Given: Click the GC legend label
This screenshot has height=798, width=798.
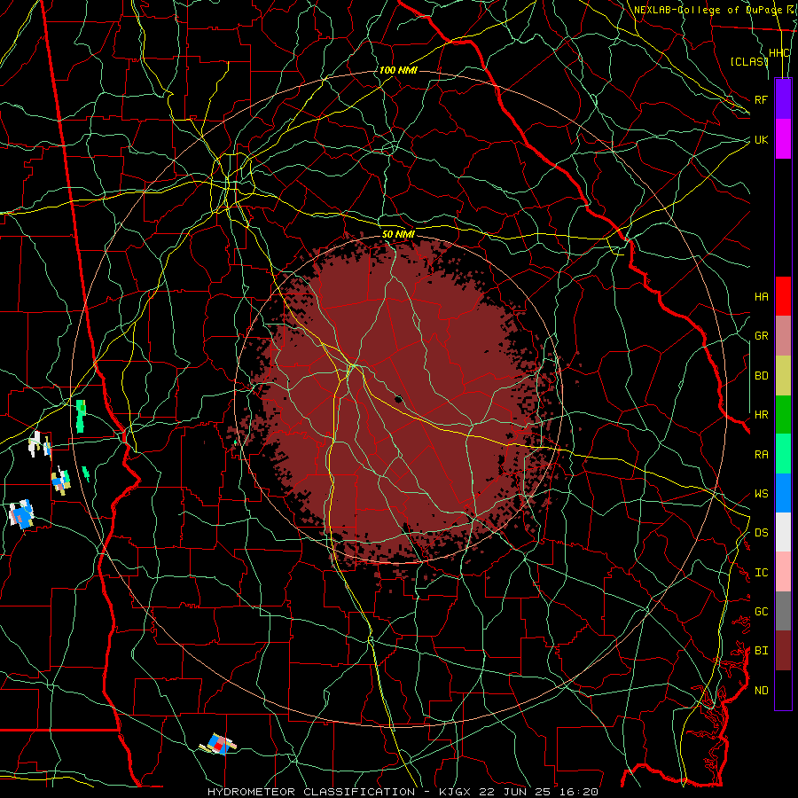Looking at the screenshot, I should pyautogui.click(x=761, y=612).
